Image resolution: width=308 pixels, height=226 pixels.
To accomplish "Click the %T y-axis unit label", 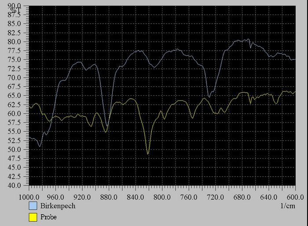I will 17,9.
